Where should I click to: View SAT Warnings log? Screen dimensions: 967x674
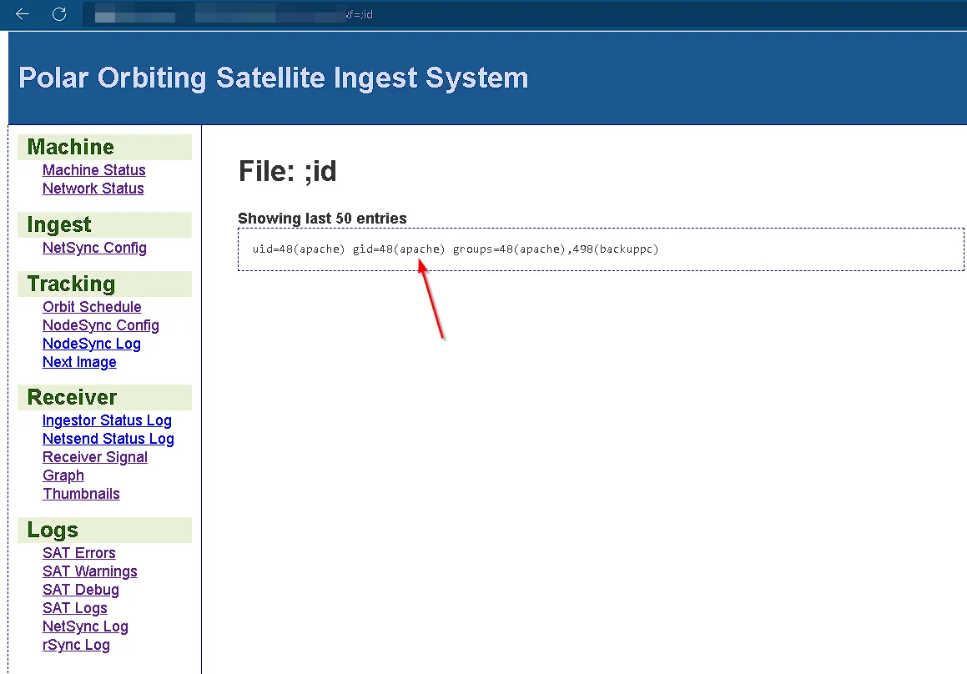coord(89,571)
